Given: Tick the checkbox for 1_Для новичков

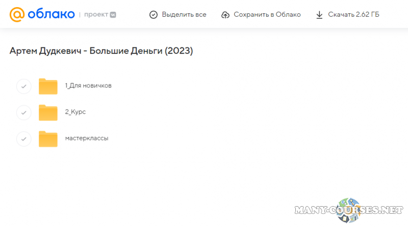Looking at the screenshot, I should coord(24,86).
